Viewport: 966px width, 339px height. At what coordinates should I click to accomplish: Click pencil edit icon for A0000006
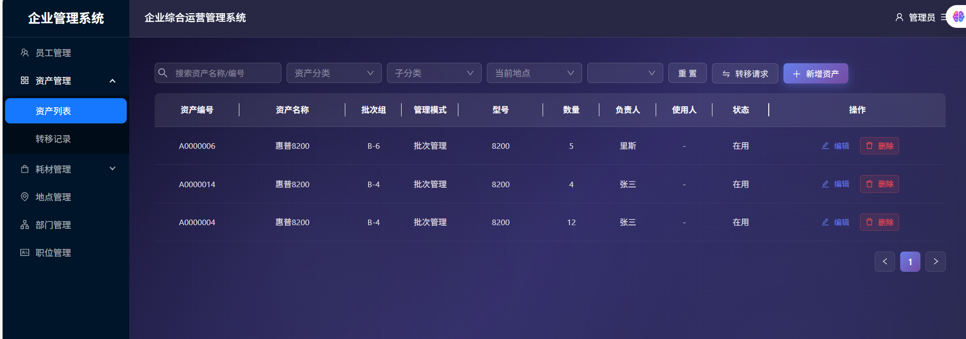click(x=826, y=146)
